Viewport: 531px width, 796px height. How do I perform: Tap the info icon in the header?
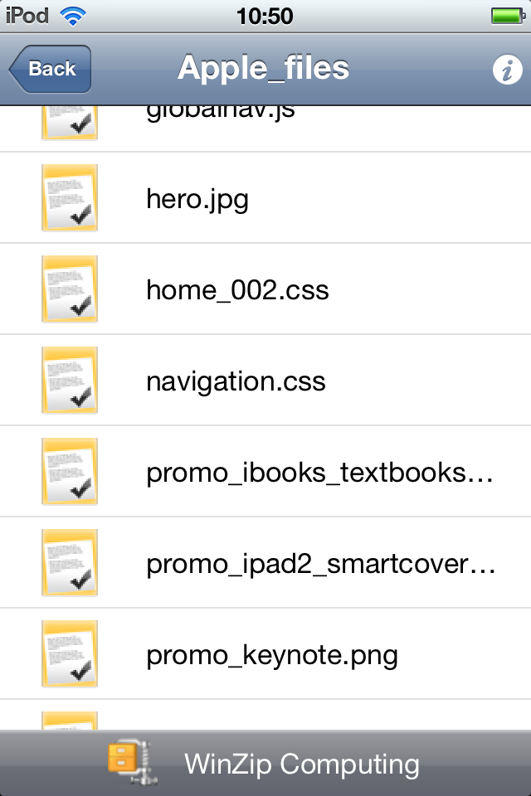507,70
